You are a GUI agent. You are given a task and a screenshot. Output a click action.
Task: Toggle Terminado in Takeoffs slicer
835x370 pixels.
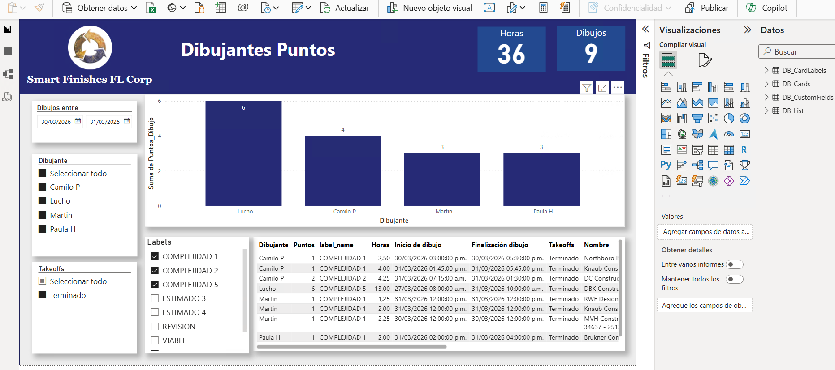pos(43,295)
